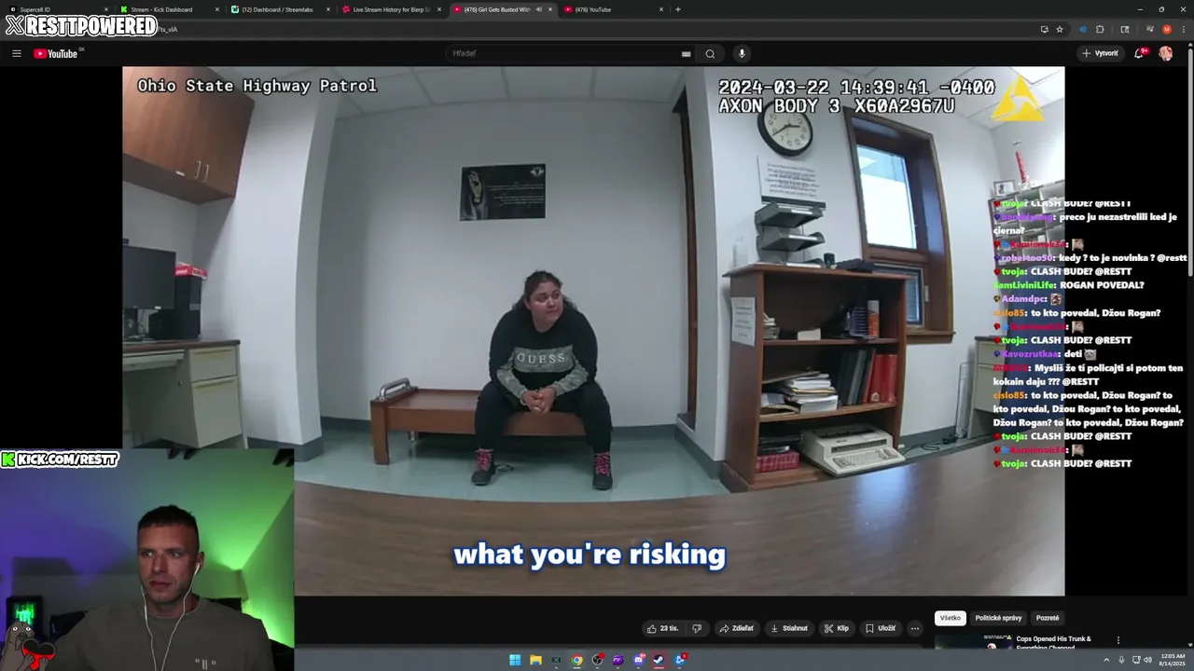
Task: Open the OBS icon in taskbar
Action: (x=598, y=660)
